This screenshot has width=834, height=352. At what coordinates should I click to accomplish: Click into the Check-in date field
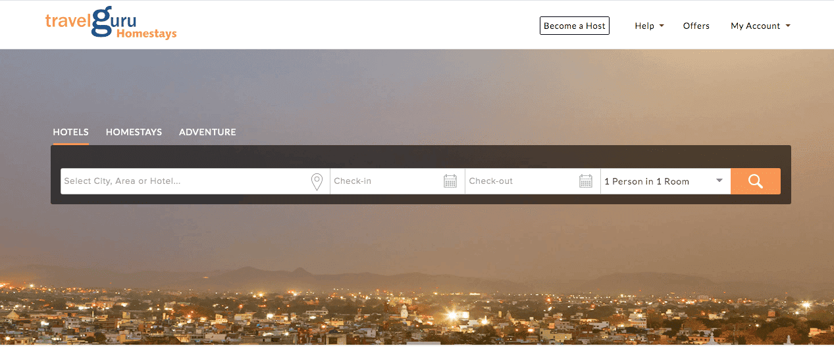coord(385,181)
